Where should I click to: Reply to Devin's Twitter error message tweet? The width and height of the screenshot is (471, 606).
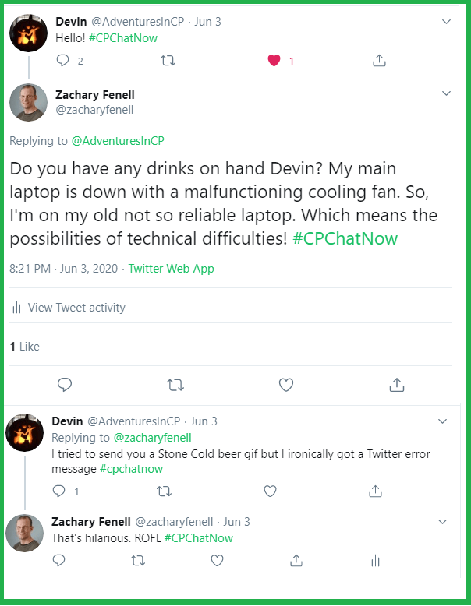pos(59,491)
